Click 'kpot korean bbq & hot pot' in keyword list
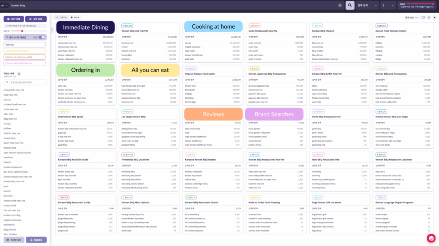 point(17,152)
